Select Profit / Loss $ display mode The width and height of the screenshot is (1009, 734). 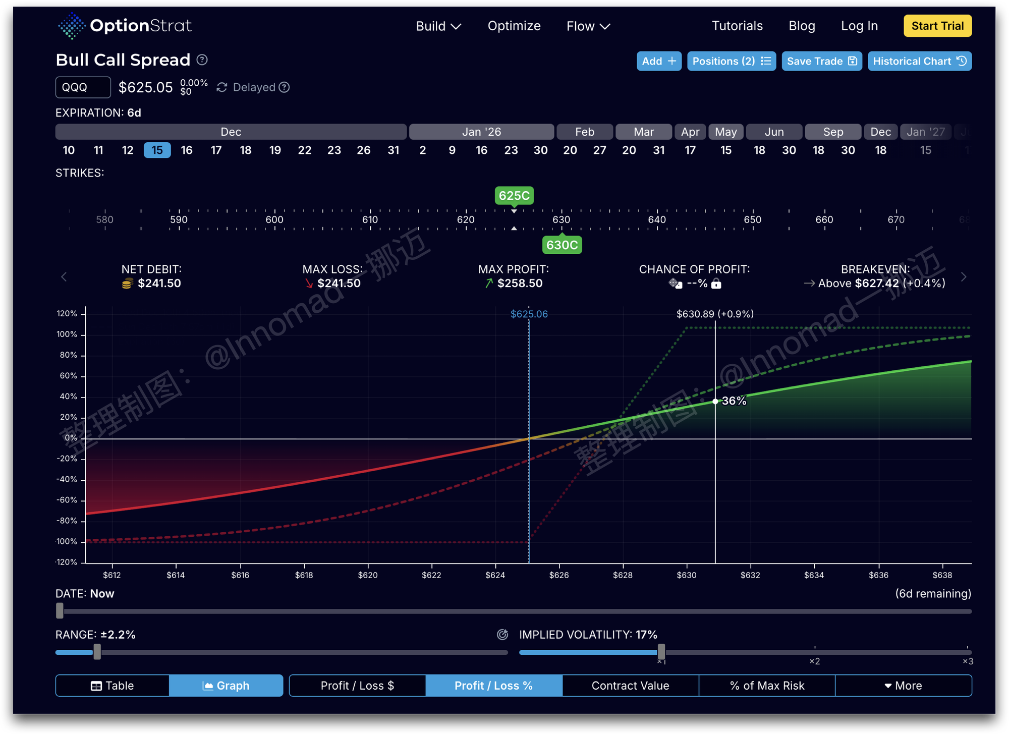coord(357,686)
